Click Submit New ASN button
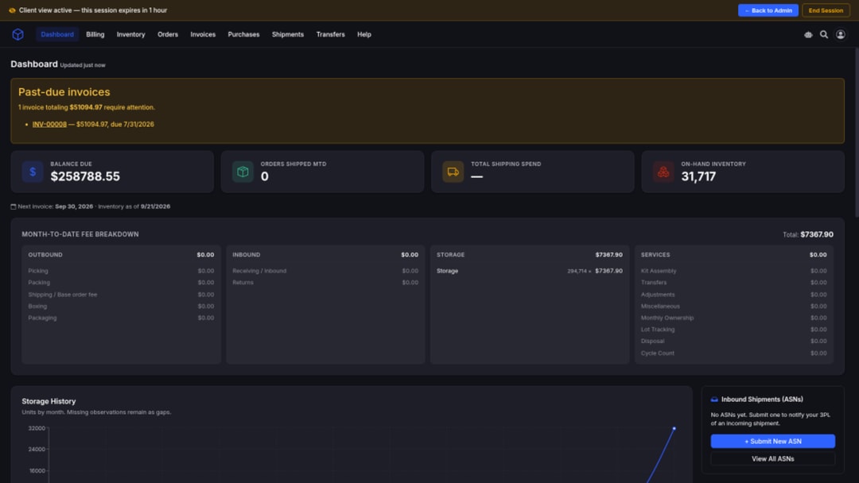Screen dimensions: 859x483 pyautogui.click(x=773, y=441)
